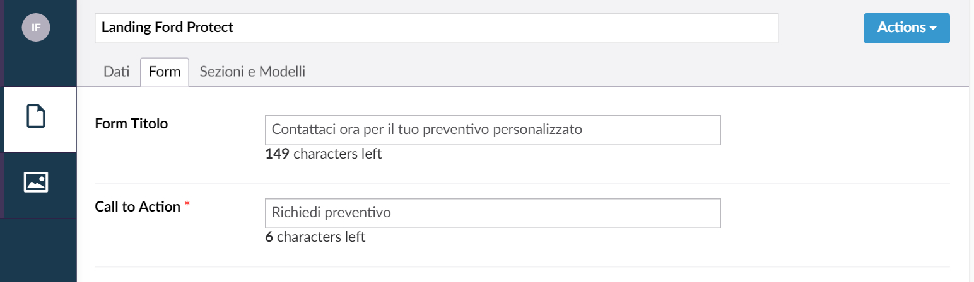Image resolution: width=974 pixels, height=282 pixels.
Task: Click the Form Titolo label
Action: point(131,123)
